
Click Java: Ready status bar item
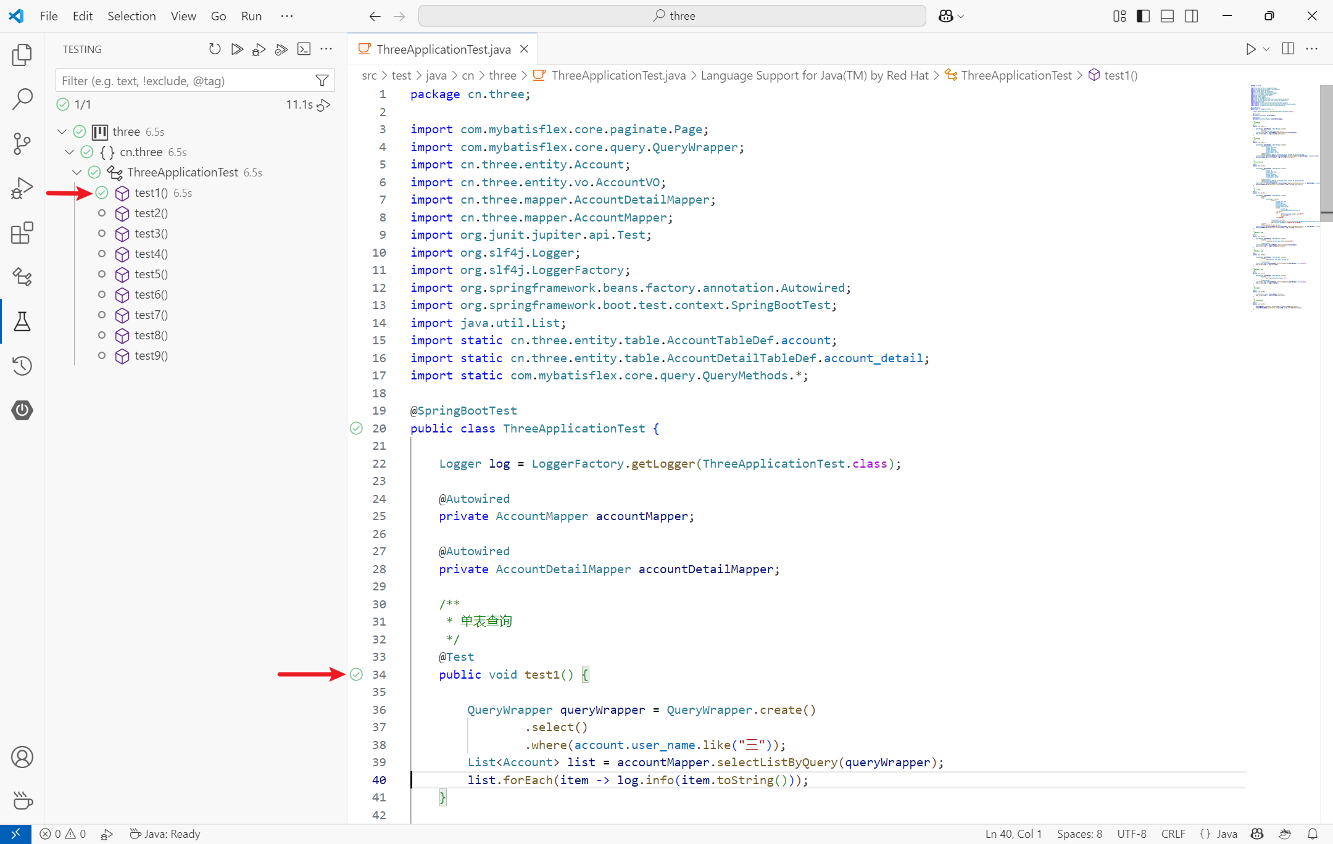165,834
